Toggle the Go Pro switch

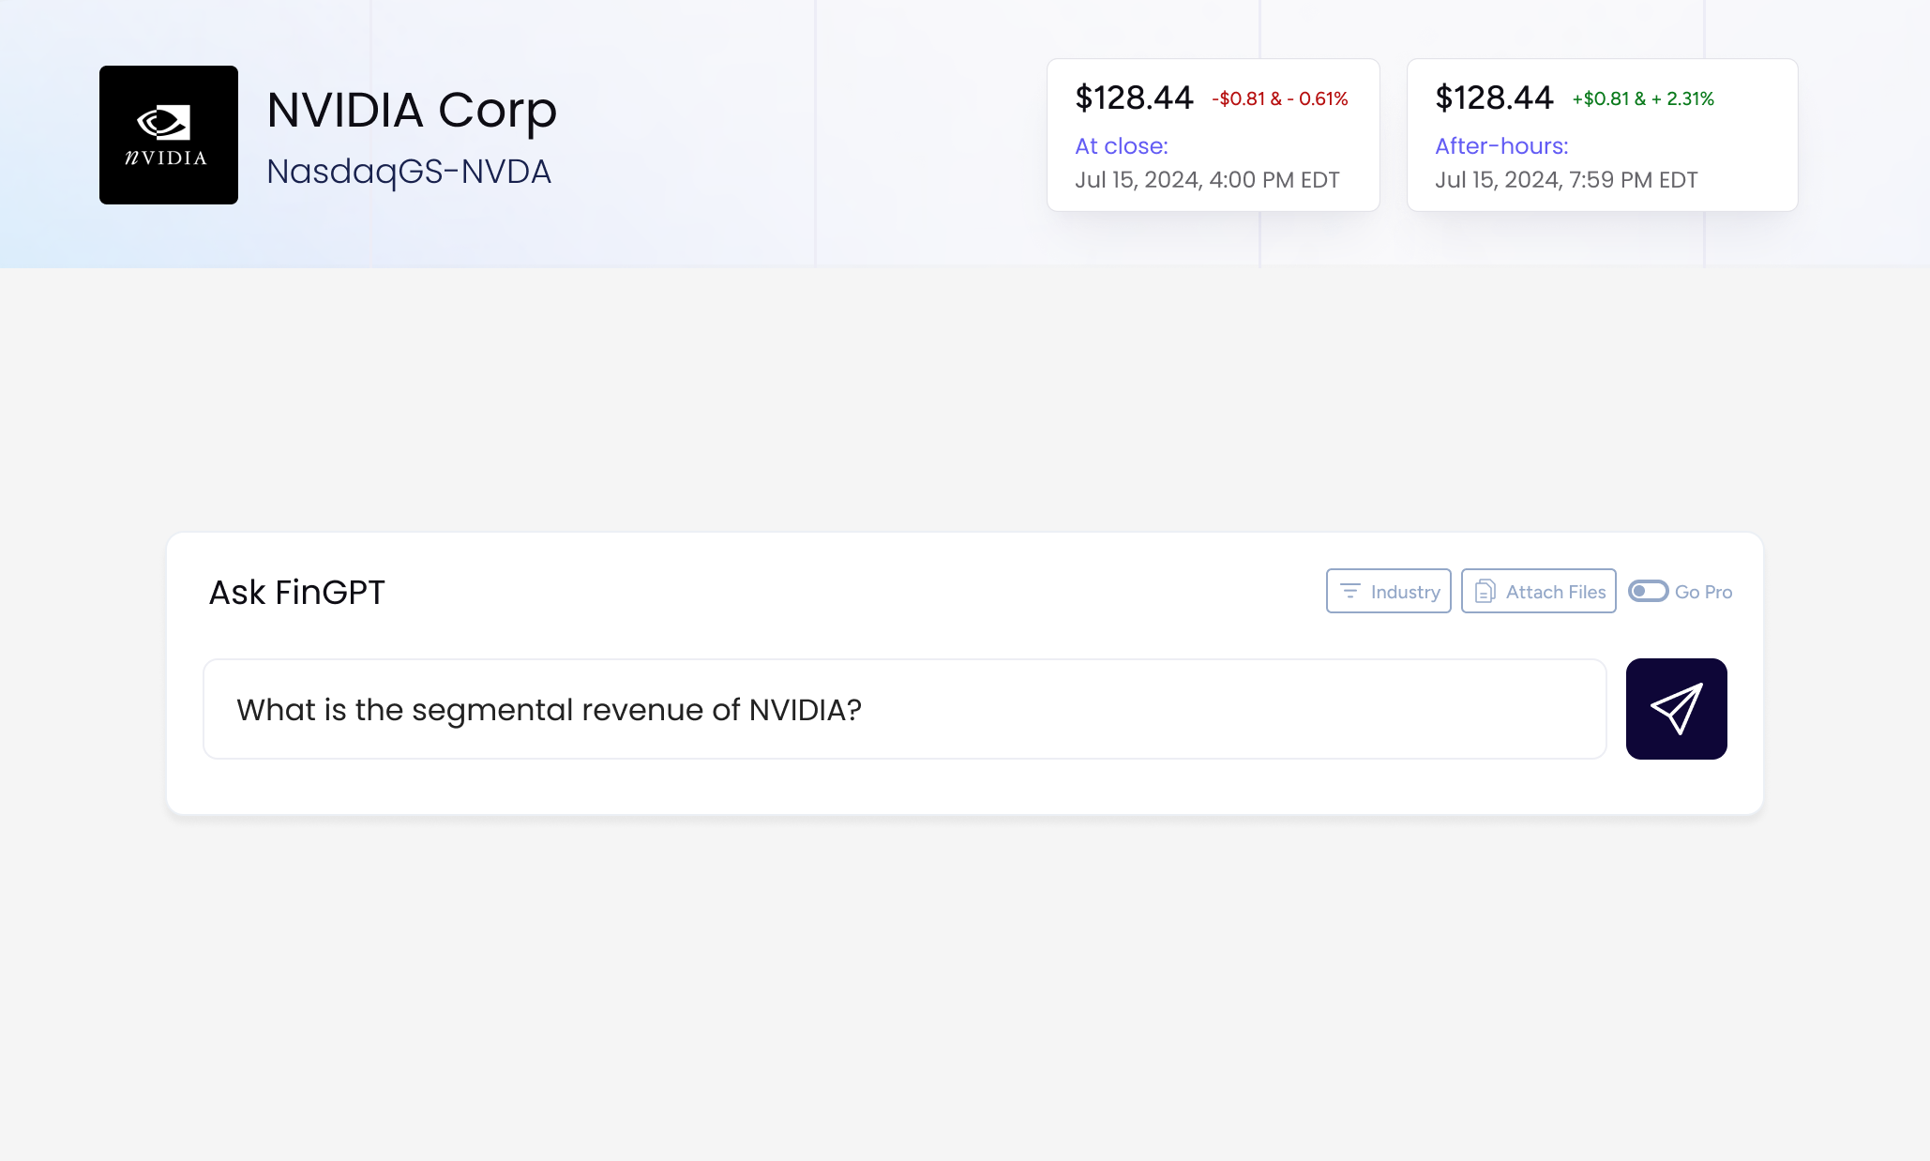click(x=1648, y=591)
